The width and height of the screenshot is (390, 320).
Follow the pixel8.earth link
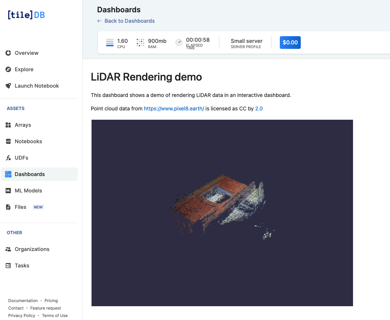[x=174, y=109]
